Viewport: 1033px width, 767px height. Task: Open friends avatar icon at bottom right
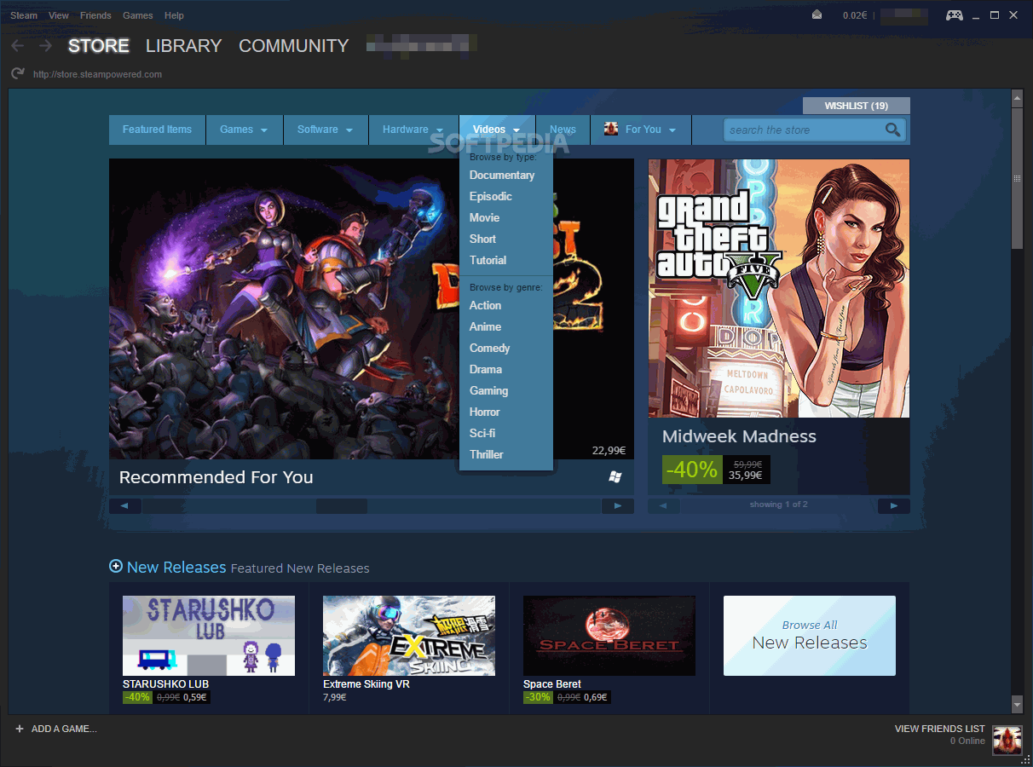pyautogui.click(x=1007, y=740)
